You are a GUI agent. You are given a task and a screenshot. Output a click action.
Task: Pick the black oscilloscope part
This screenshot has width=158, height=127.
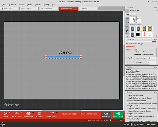click(138, 34)
